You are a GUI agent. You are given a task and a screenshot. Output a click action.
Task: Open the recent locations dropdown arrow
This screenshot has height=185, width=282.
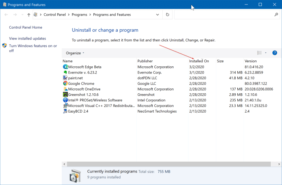pos(22,15)
